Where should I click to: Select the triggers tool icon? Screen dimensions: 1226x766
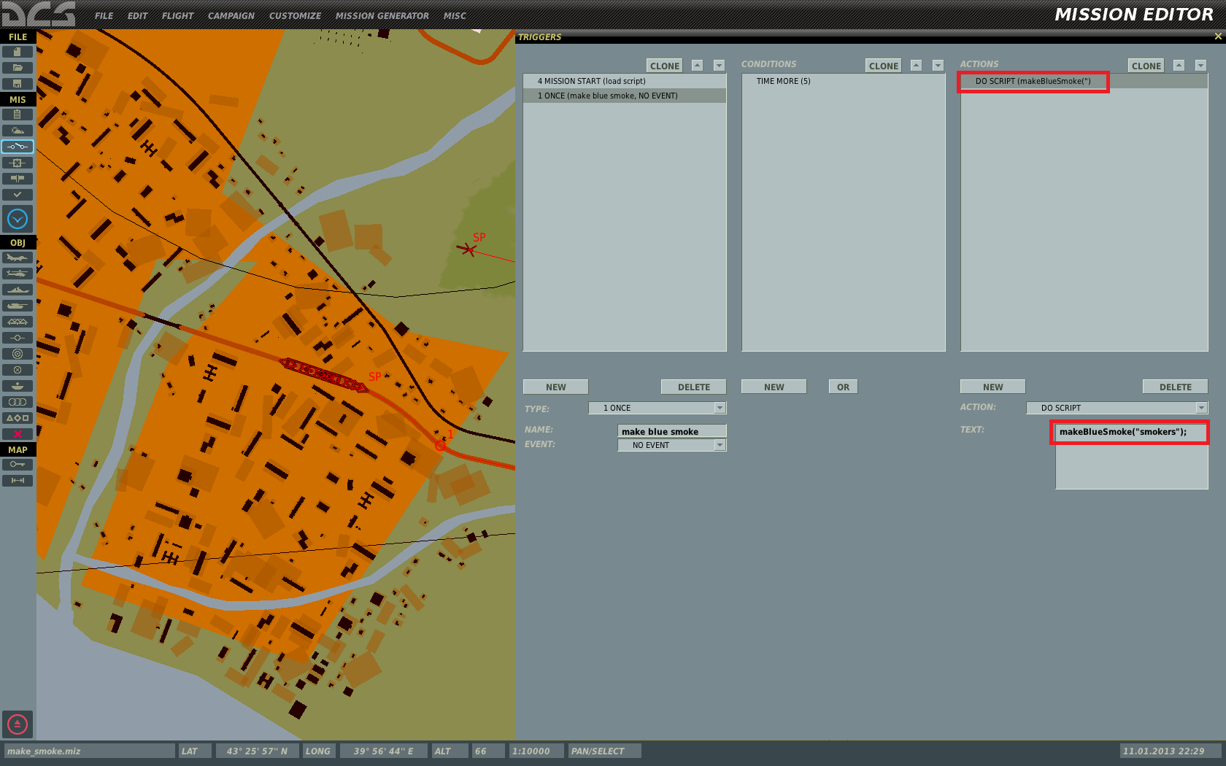pyautogui.click(x=18, y=147)
